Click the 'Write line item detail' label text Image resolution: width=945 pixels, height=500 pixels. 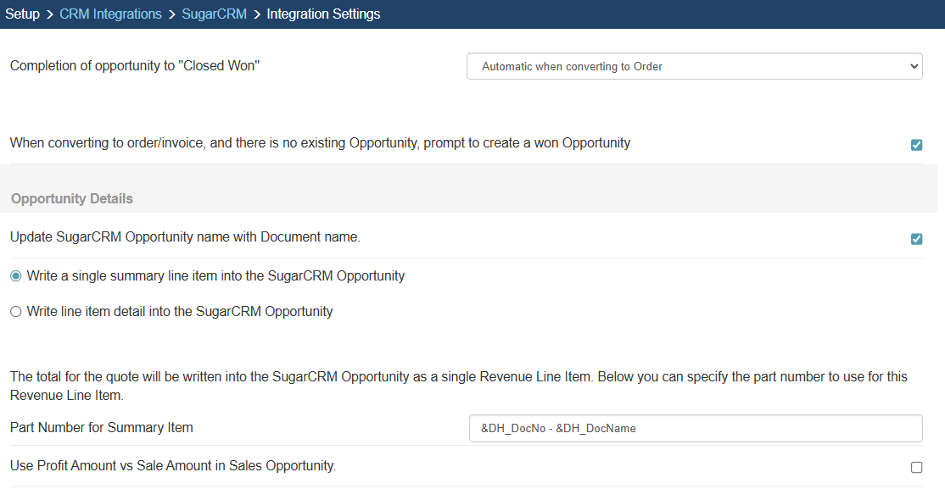click(x=180, y=312)
